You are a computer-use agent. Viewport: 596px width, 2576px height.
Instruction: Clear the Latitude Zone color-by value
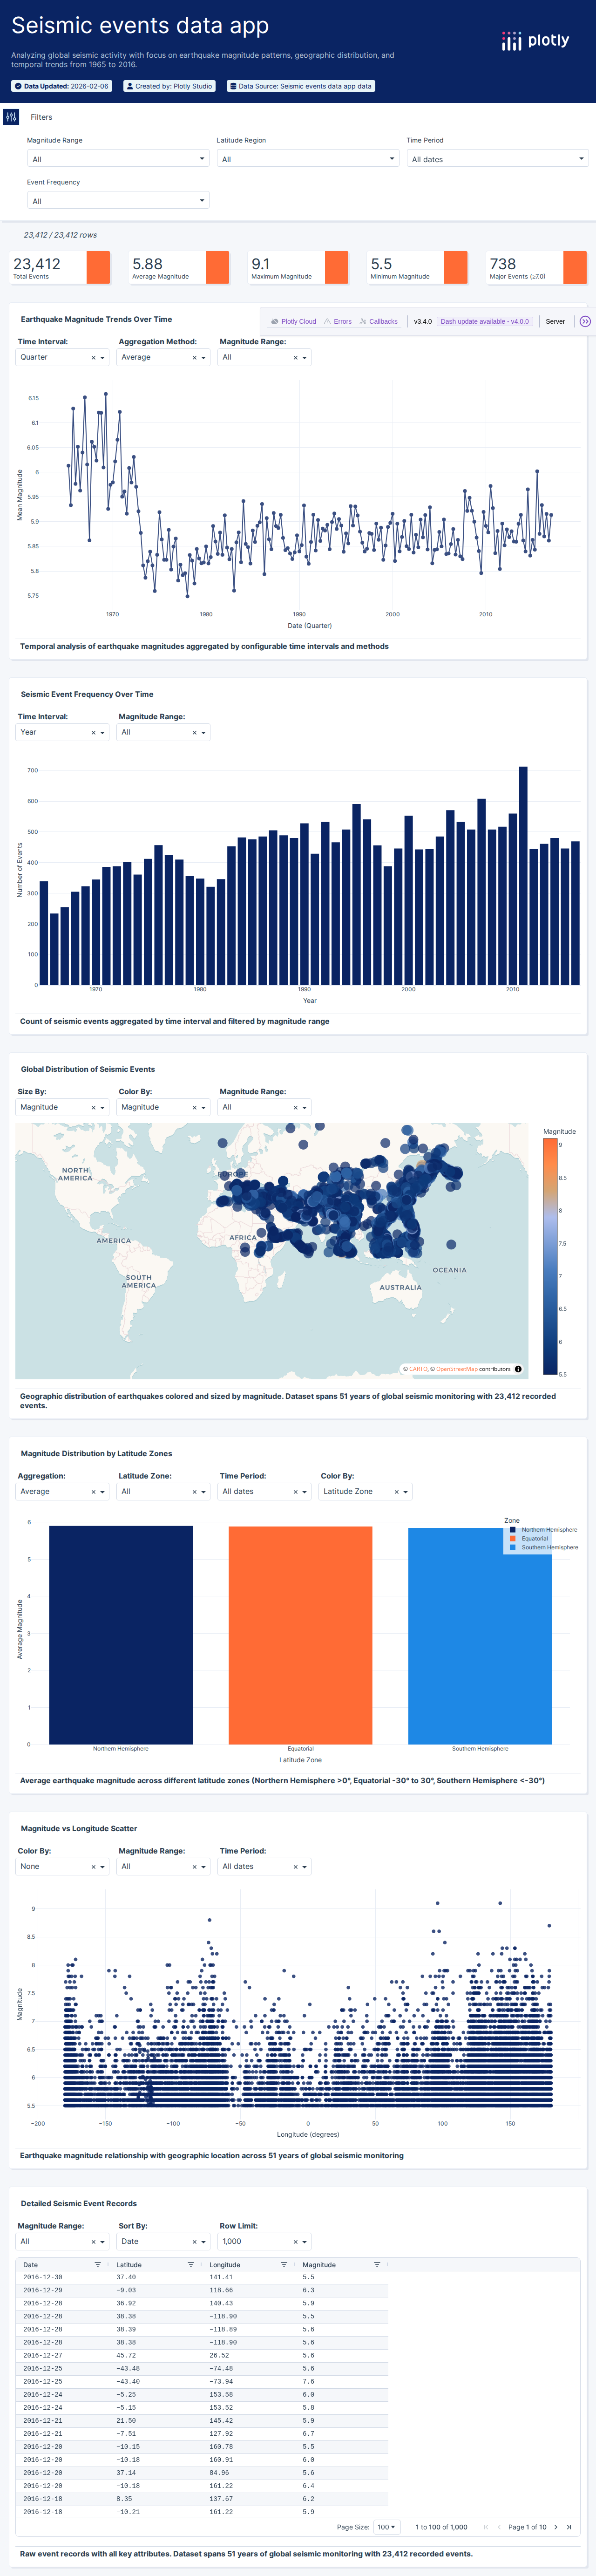[x=396, y=1492]
